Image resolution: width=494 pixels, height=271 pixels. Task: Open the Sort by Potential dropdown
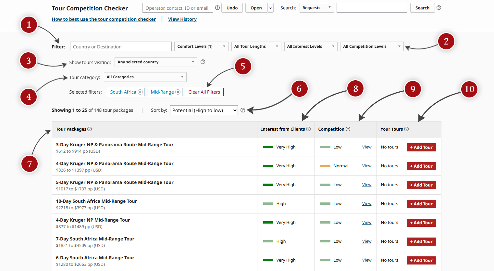click(x=204, y=110)
